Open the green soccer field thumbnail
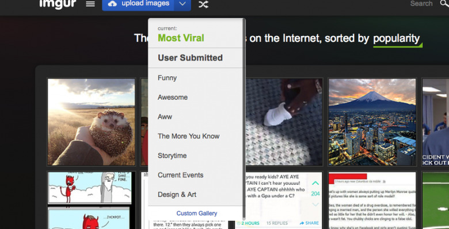The width and height of the screenshot is (449, 229). tap(436, 200)
